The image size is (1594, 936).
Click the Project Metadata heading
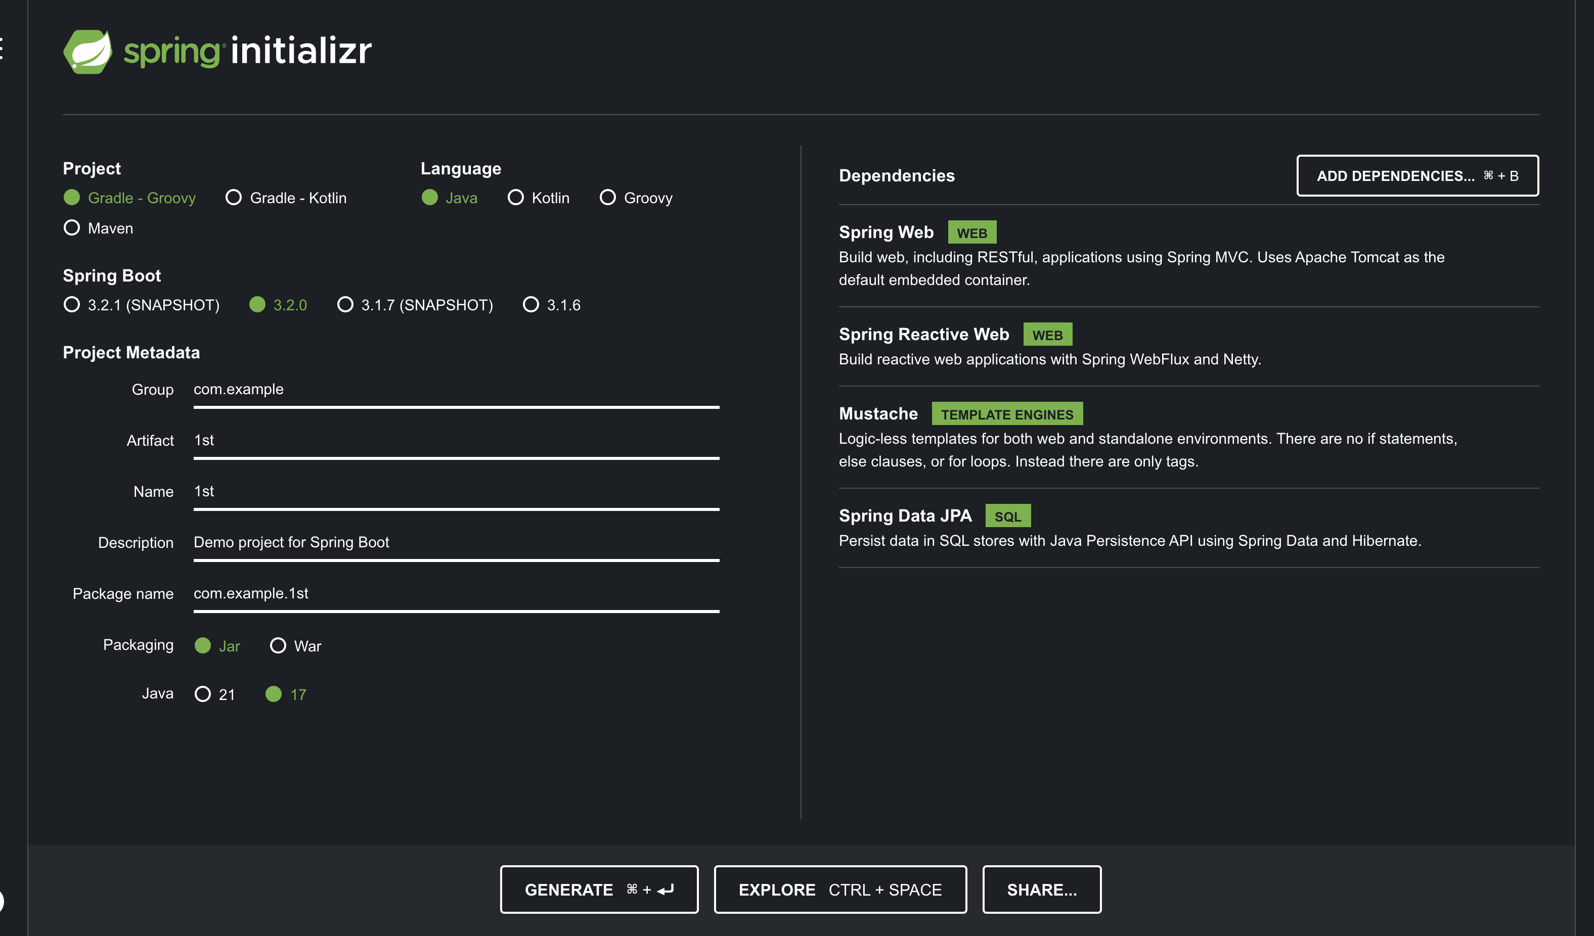pos(131,352)
